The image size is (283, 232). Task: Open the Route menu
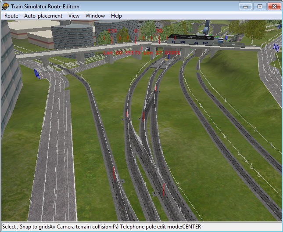pos(11,16)
